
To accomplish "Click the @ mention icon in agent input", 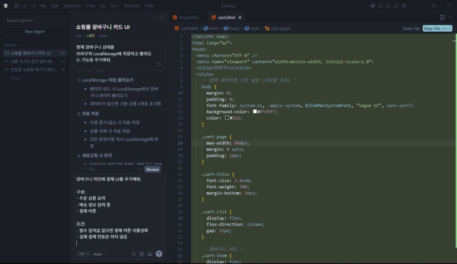I will tap(134, 253).
